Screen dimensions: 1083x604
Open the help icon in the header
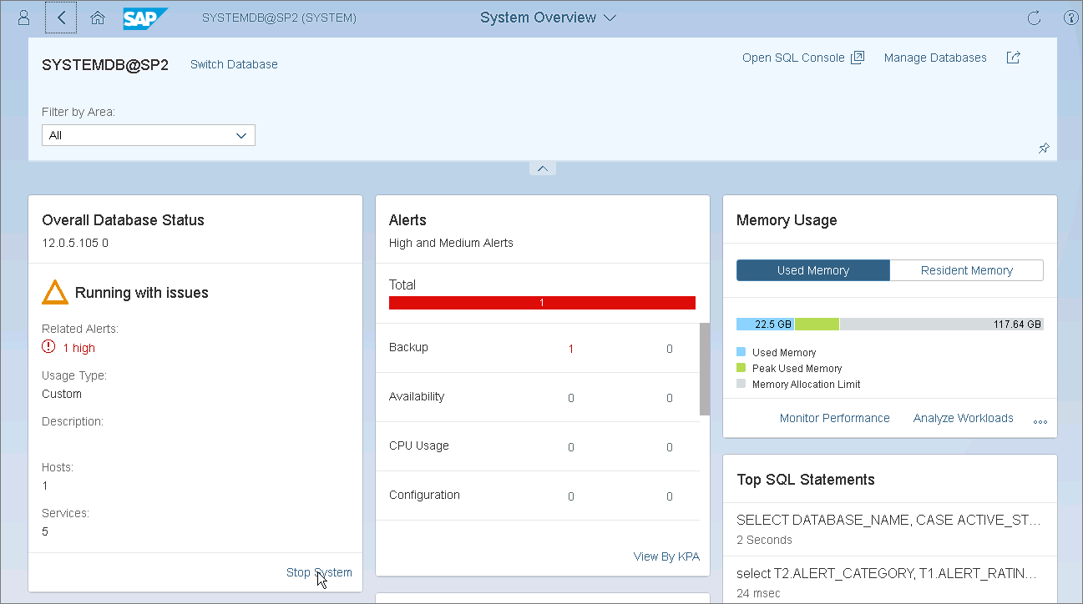point(1071,18)
